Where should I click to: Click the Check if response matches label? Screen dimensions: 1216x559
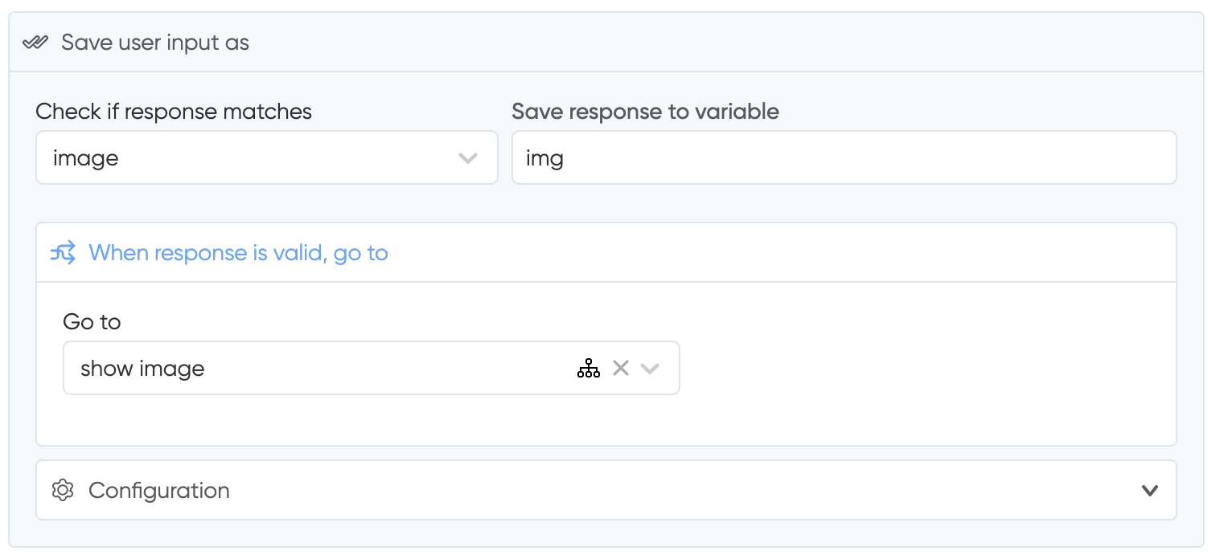pyautogui.click(x=174, y=111)
